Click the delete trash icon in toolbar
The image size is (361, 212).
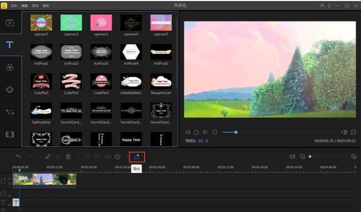point(68,157)
